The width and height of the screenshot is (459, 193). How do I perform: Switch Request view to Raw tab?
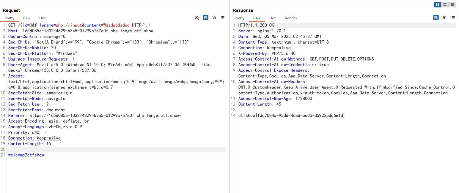tap(27, 18)
